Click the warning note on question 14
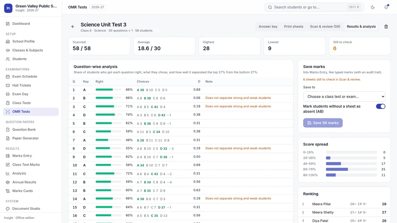The width and height of the screenshot is (397, 223). point(238,199)
